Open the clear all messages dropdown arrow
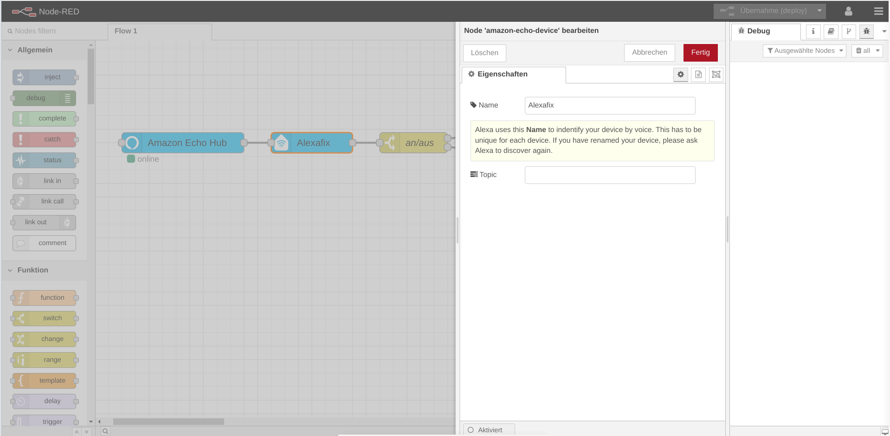This screenshot has width=890, height=436. coord(877,51)
